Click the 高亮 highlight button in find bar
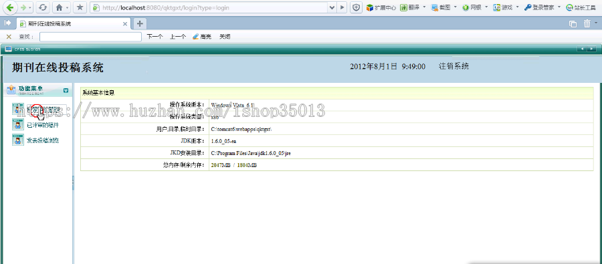 pyautogui.click(x=202, y=37)
